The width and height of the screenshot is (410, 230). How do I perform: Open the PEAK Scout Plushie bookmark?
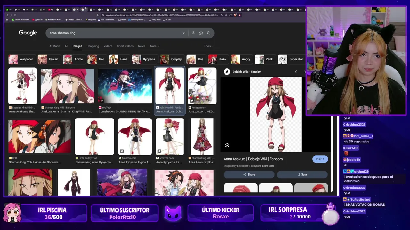[x=107, y=20]
